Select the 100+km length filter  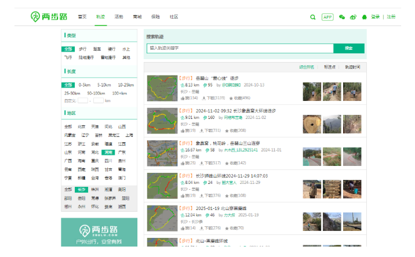click(x=119, y=93)
